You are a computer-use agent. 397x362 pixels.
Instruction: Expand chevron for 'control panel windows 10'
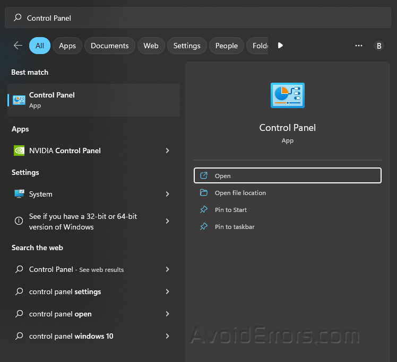pos(167,336)
